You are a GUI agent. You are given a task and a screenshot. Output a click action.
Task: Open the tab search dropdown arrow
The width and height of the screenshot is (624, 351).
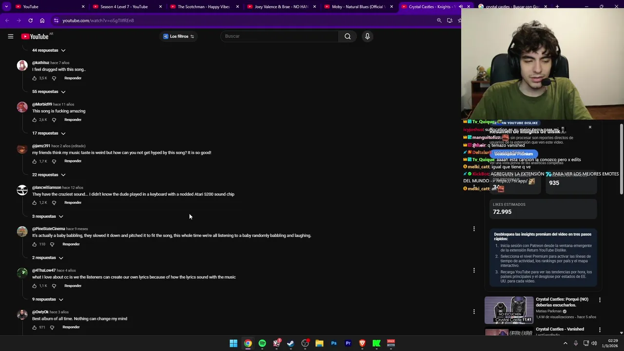(x=6, y=7)
